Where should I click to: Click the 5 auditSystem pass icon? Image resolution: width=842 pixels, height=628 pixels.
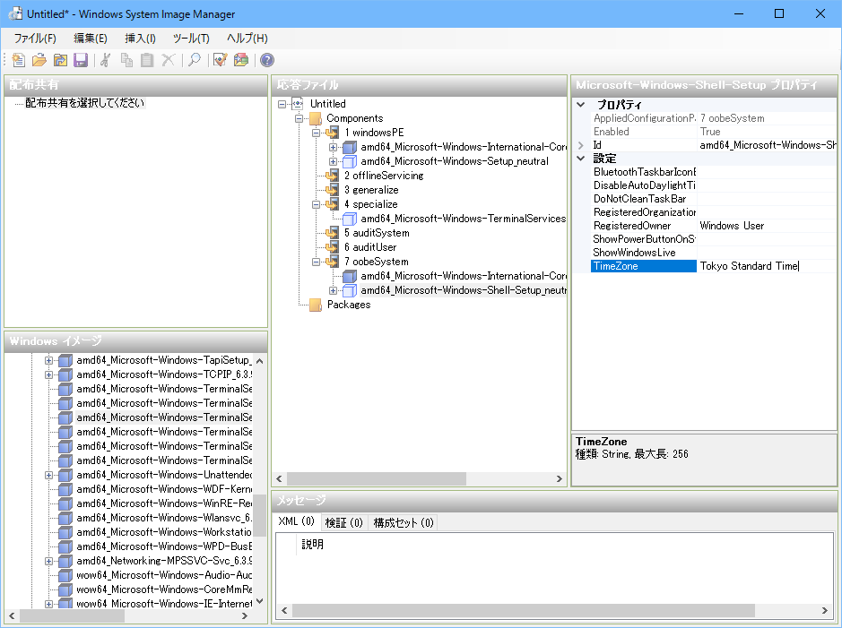click(x=333, y=233)
